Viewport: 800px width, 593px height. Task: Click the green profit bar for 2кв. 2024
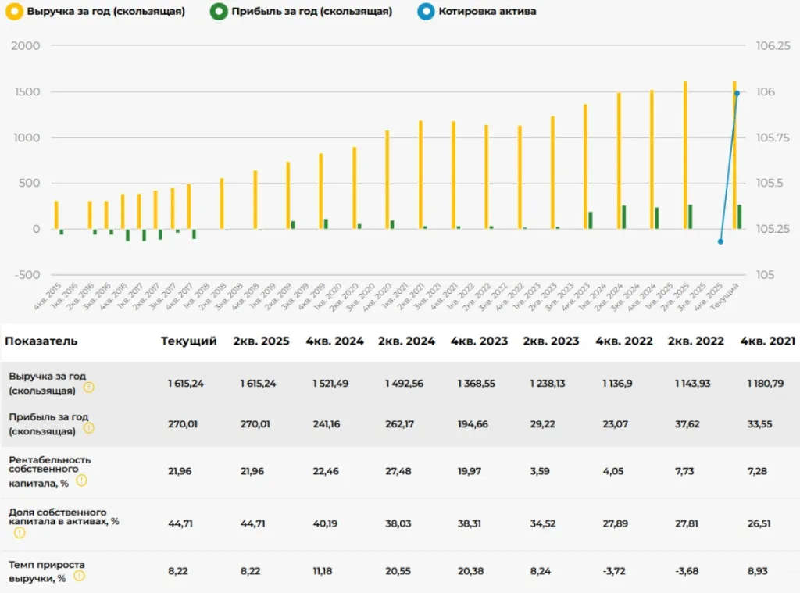click(624, 217)
